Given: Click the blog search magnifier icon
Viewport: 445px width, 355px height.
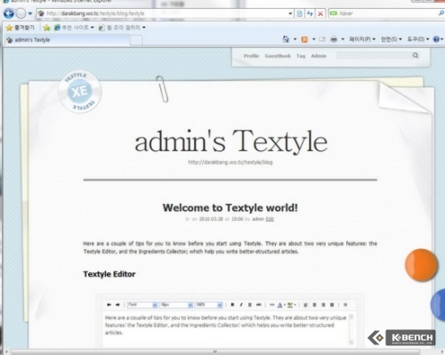Looking at the screenshot, I should click(416, 55).
